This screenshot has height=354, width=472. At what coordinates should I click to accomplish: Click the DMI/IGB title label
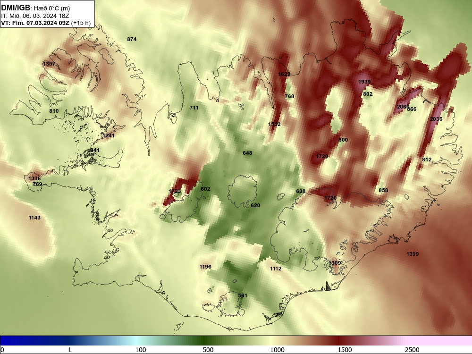coord(16,8)
